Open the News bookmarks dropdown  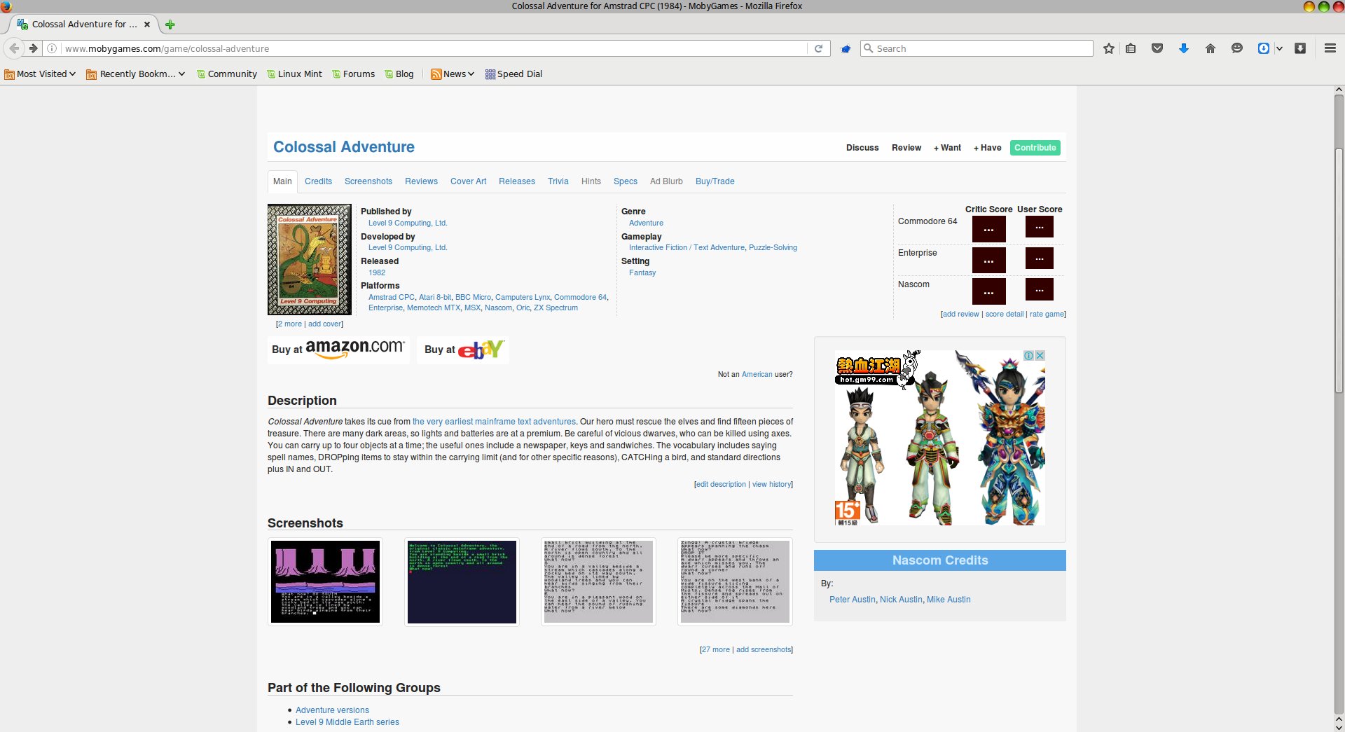[453, 74]
